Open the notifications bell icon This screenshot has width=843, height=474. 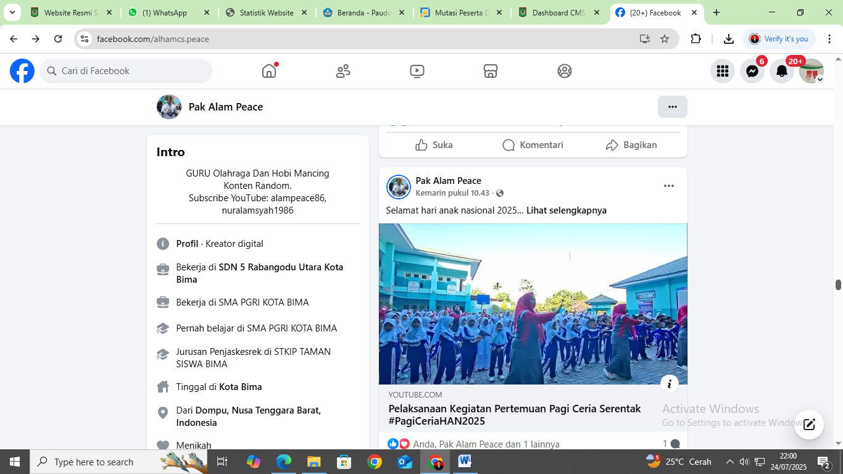(782, 71)
